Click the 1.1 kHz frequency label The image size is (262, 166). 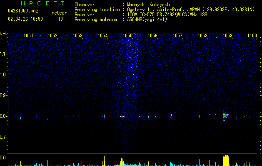coord(3,54)
